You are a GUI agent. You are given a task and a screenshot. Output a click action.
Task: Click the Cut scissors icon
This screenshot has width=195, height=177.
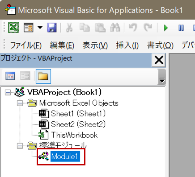click(x=69, y=28)
